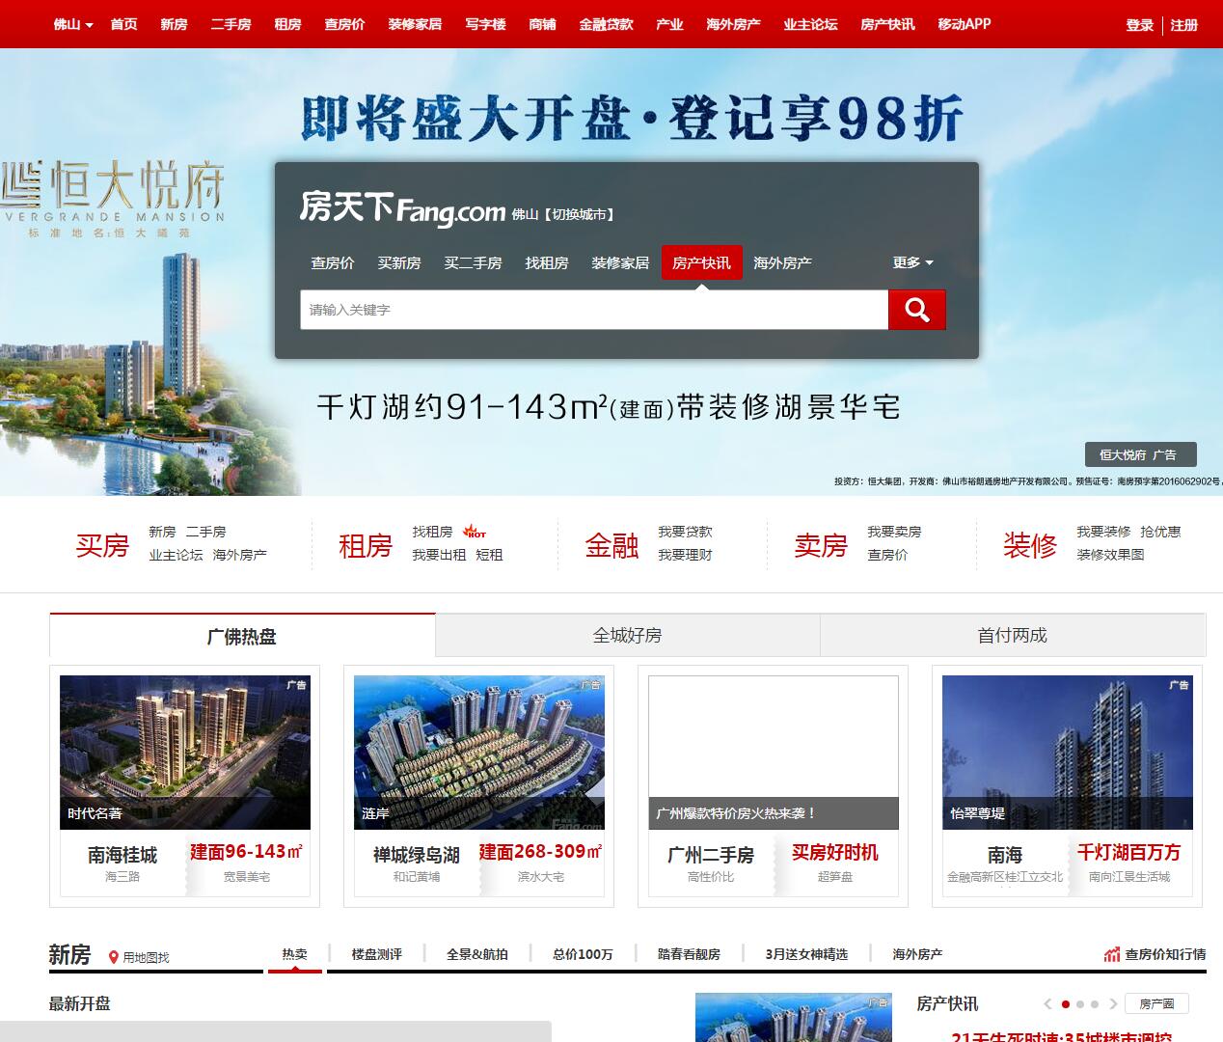Click the map pin icon beside 用地图找
The height and width of the screenshot is (1042, 1223).
point(114,957)
